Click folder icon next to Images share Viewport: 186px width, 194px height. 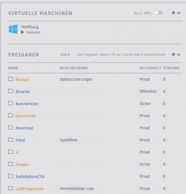pyautogui.click(x=11, y=164)
